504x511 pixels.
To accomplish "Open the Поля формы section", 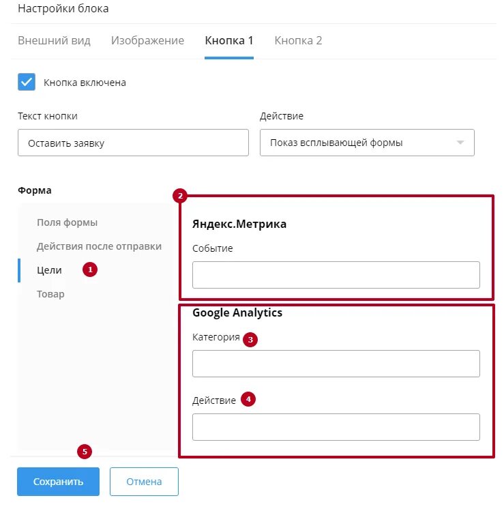I will (67, 222).
